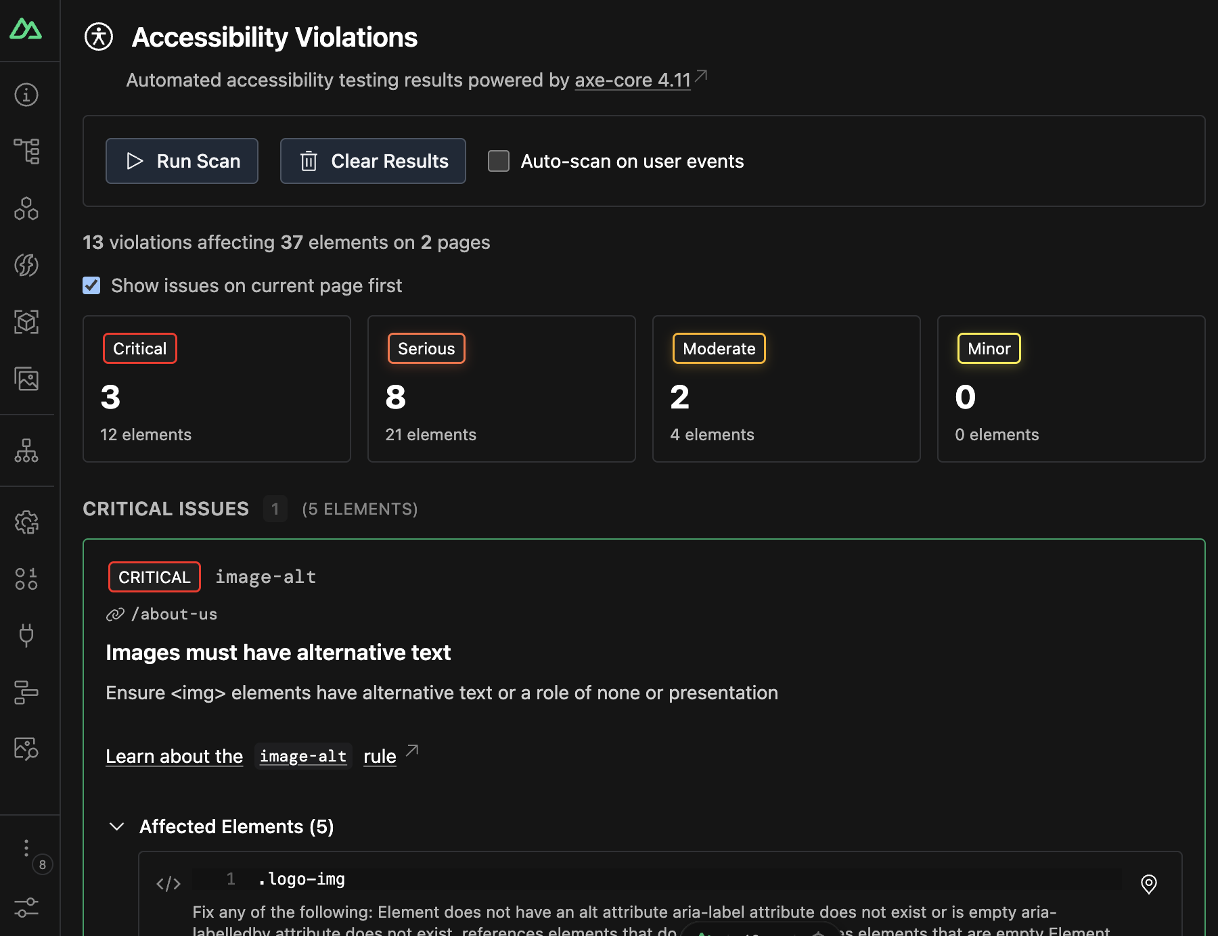Open the info panel icon in sidebar
This screenshot has width=1218, height=936.
coord(26,95)
